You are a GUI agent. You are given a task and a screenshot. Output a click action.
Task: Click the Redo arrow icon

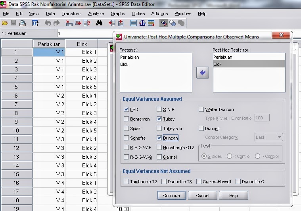point(57,23)
